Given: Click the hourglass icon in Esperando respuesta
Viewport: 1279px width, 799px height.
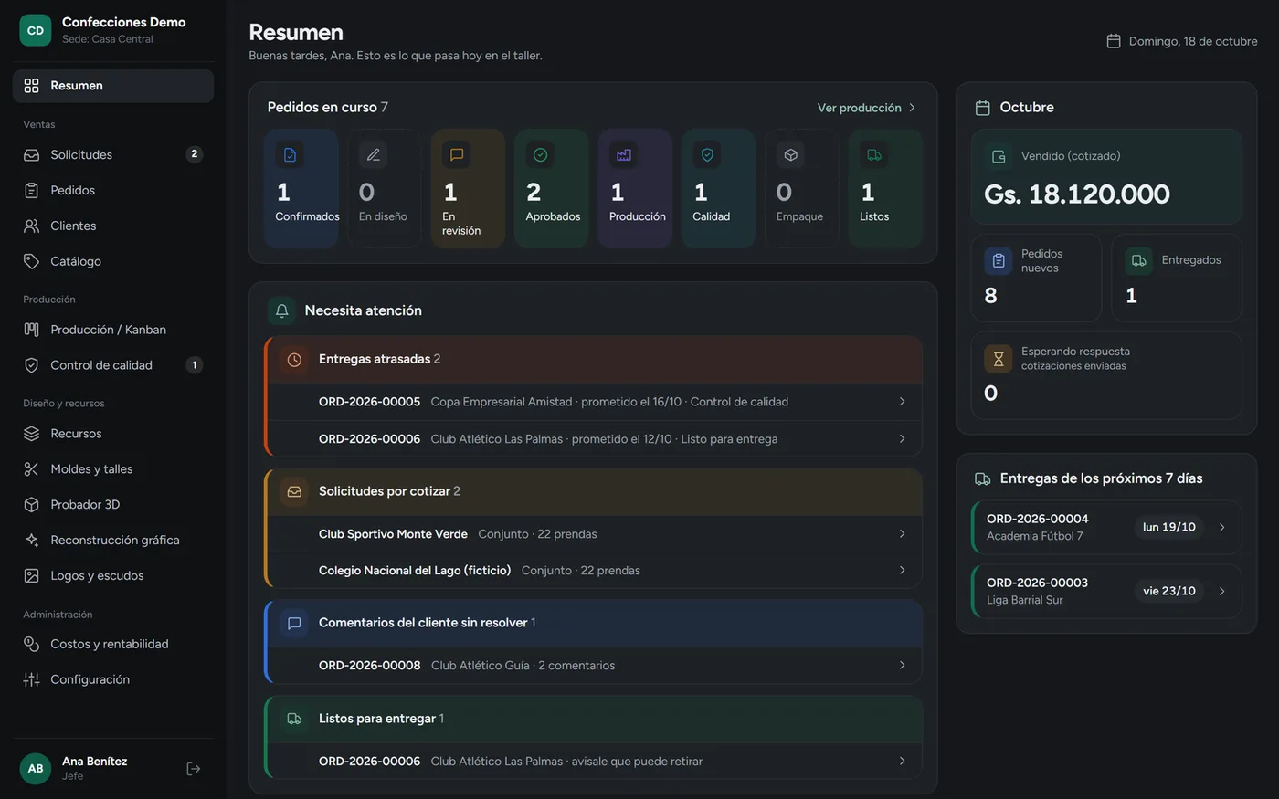Looking at the screenshot, I should point(999,359).
